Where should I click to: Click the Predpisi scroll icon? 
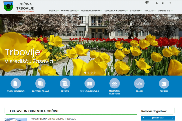(65, 83)
